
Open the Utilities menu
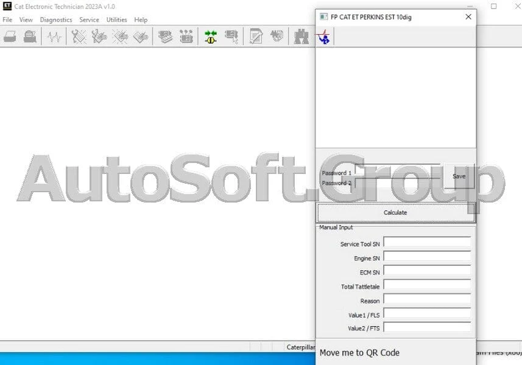116,19
